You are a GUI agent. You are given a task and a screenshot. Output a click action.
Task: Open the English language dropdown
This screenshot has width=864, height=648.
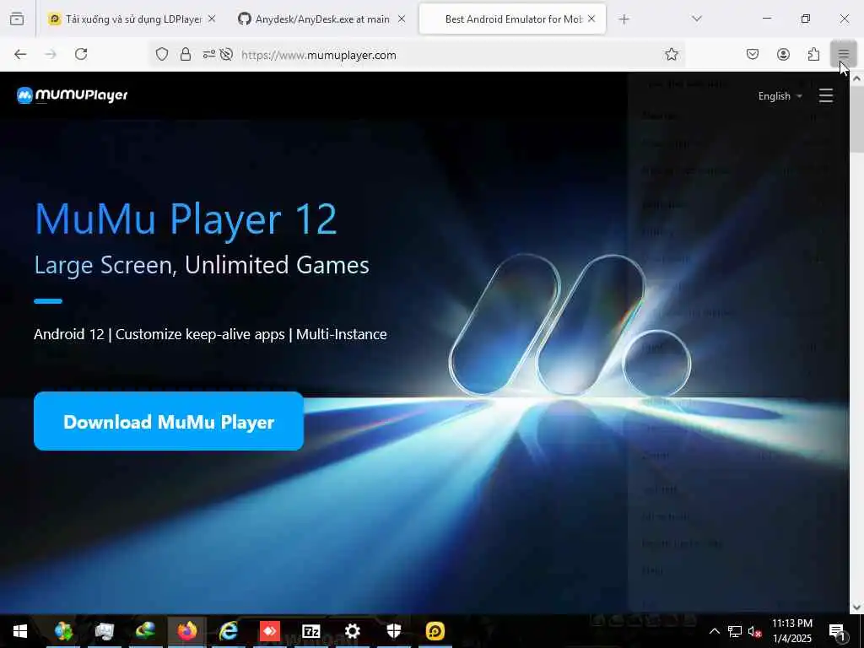point(780,96)
